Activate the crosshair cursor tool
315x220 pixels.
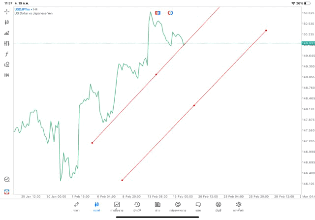6,11
